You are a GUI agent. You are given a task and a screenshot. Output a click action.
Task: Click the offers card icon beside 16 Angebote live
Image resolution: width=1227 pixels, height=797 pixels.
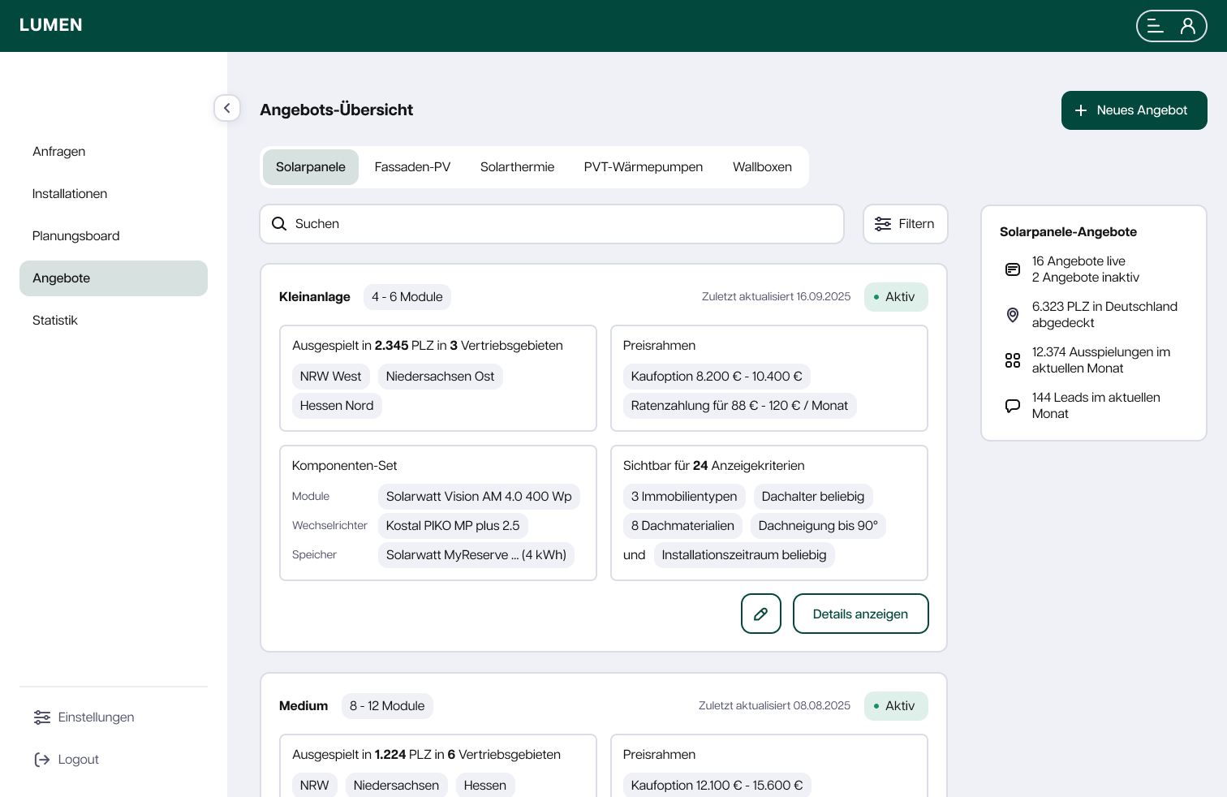tap(1013, 269)
